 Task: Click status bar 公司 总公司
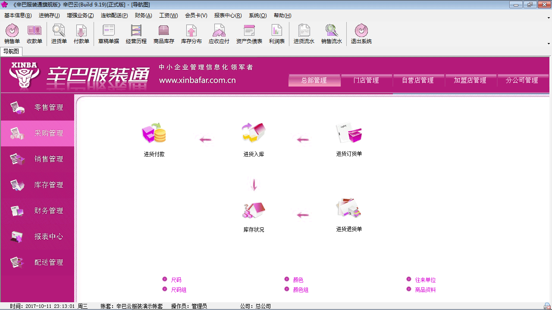[x=255, y=306]
